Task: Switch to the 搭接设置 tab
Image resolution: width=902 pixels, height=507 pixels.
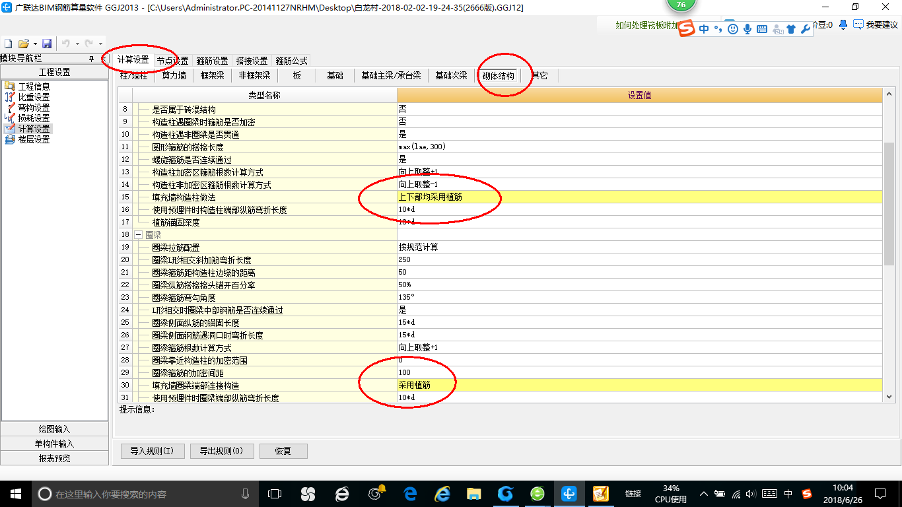Action: (252, 61)
